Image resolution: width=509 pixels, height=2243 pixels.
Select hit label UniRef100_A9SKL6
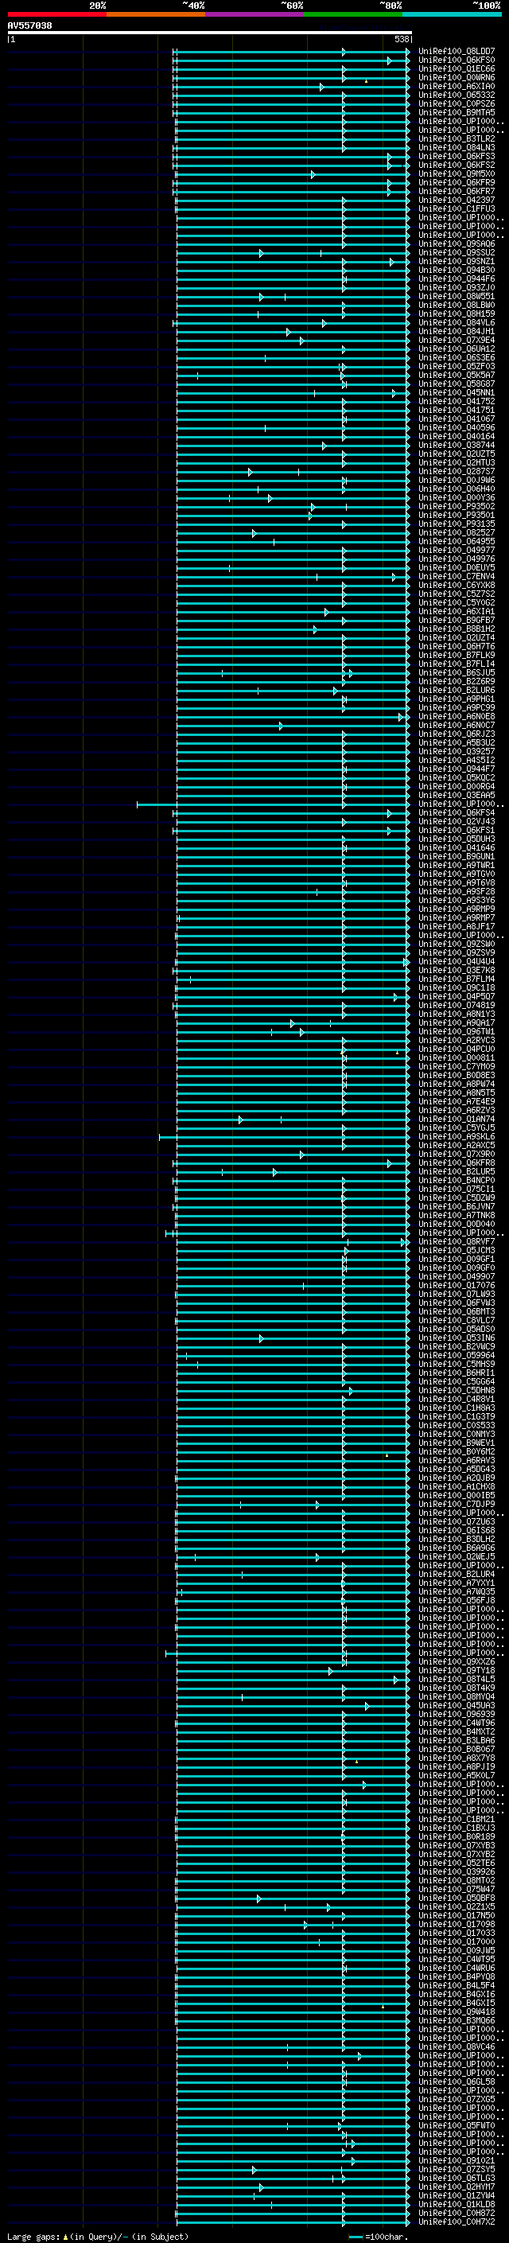[457, 1136]
